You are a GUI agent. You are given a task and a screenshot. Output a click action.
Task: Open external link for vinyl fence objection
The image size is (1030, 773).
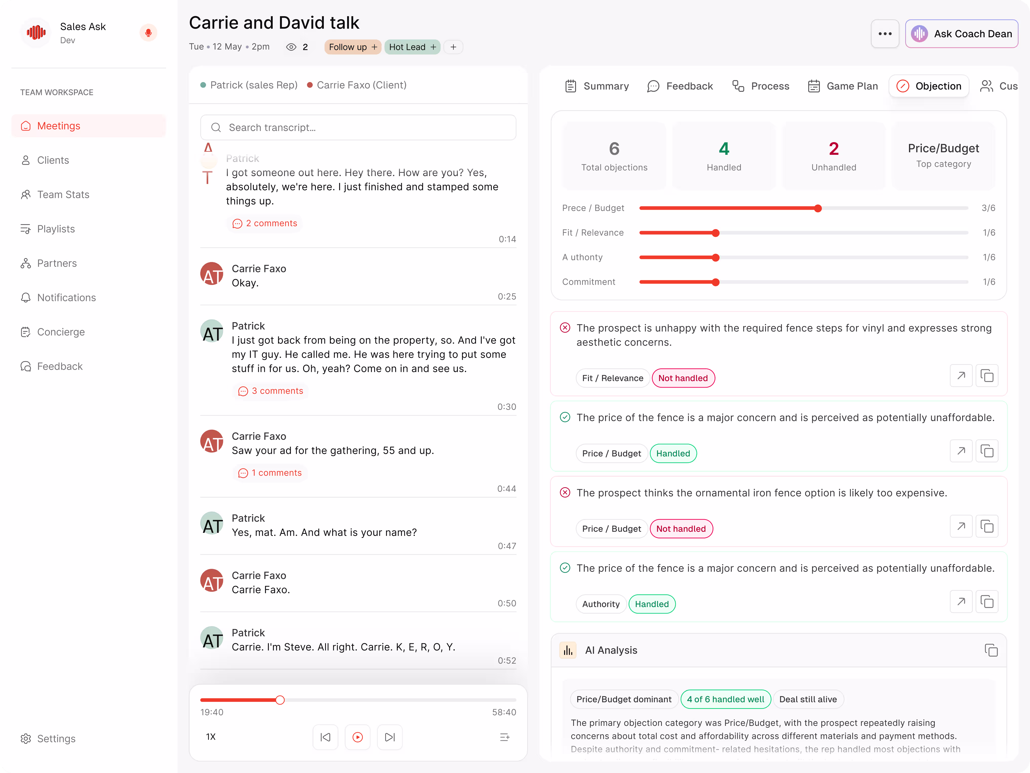click(x=961, y=375)
